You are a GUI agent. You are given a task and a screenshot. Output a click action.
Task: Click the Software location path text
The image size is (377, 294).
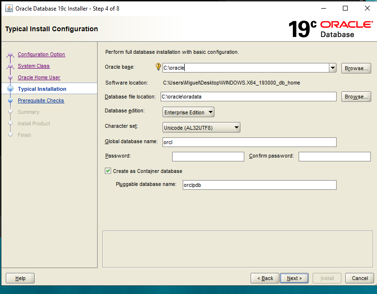(232, 83)
